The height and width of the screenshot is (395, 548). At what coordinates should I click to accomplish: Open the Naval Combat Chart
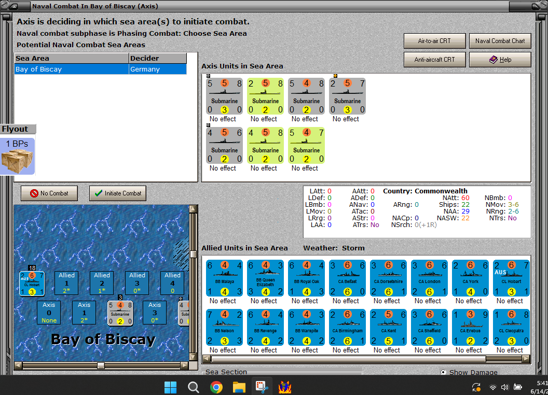pyautogui.click(x=500, y=41)
